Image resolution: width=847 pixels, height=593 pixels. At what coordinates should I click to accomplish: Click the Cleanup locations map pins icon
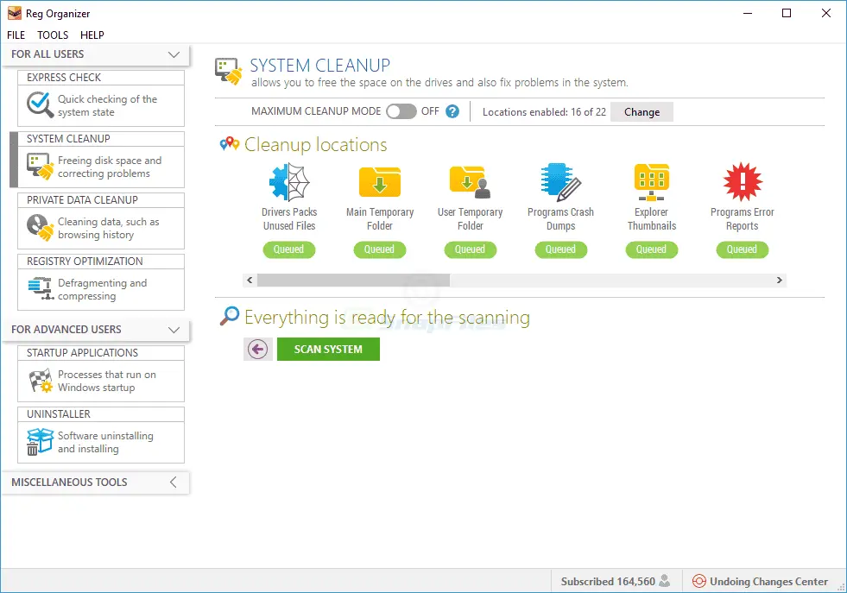(229, 144)
